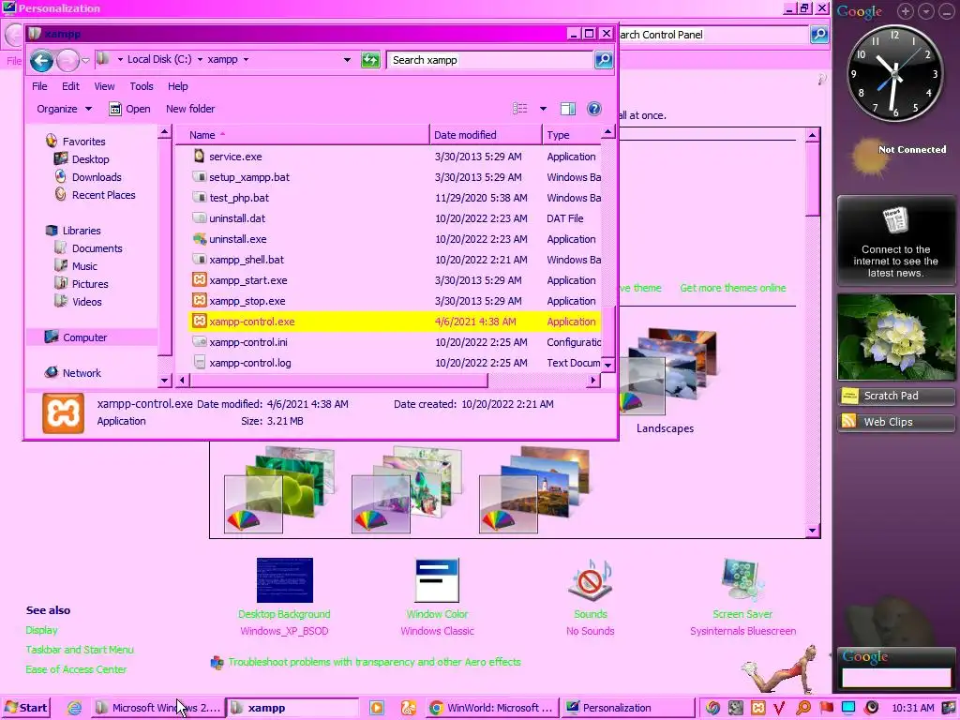Click red V icon in system tray
Viewport: 960px width, 720px height.
[x=779, y=709]
